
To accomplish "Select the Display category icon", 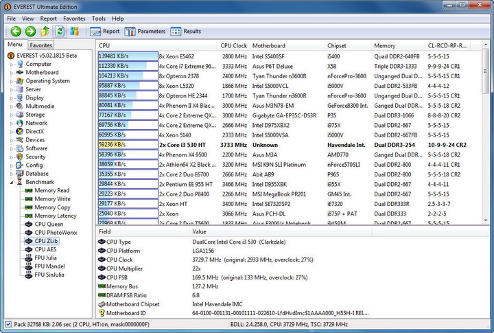I will click(20, 97).
